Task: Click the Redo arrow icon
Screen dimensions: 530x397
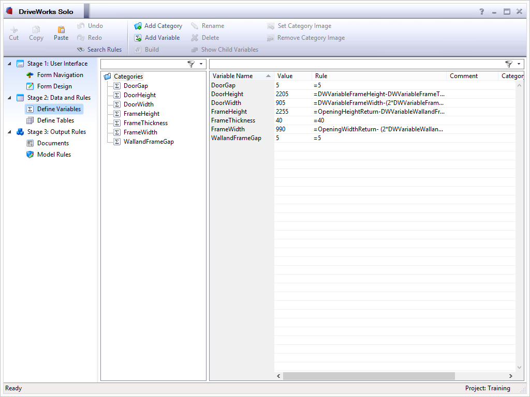Action: [81, 38]
